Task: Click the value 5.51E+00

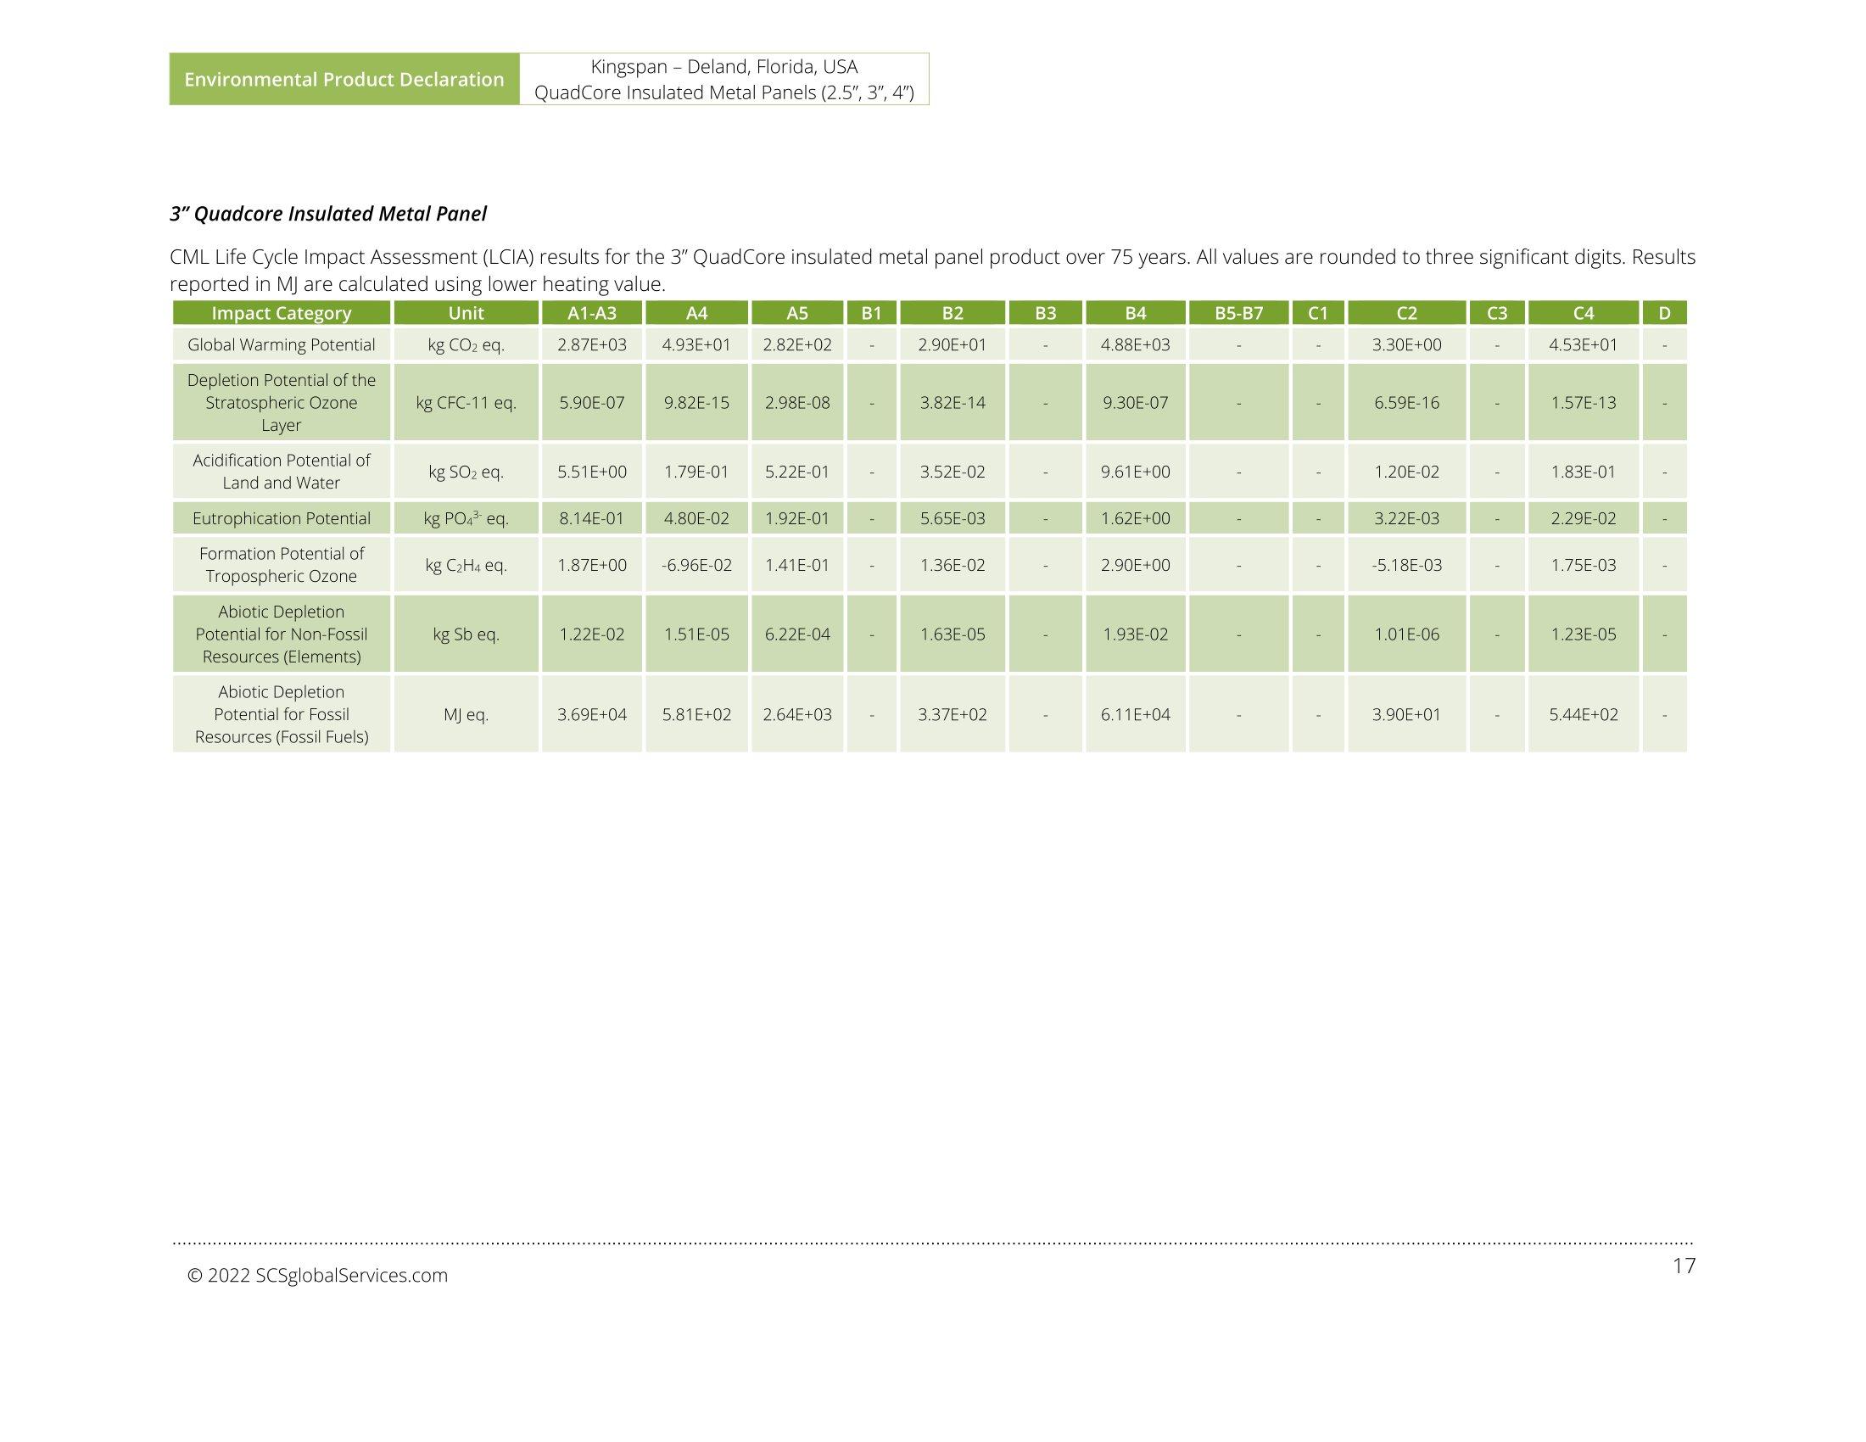Action: (x=592, y=472)
